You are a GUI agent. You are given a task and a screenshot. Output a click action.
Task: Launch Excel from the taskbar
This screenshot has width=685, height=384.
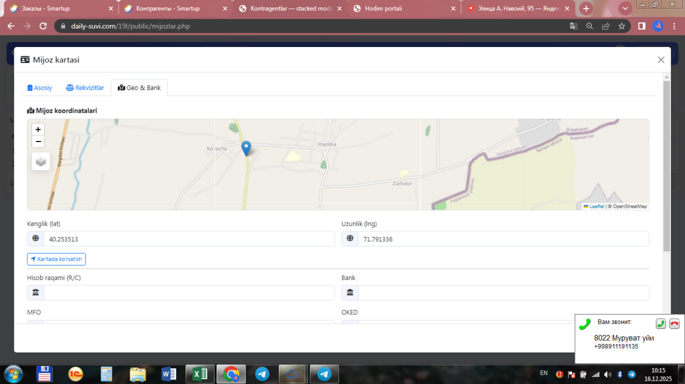[200, 374]
